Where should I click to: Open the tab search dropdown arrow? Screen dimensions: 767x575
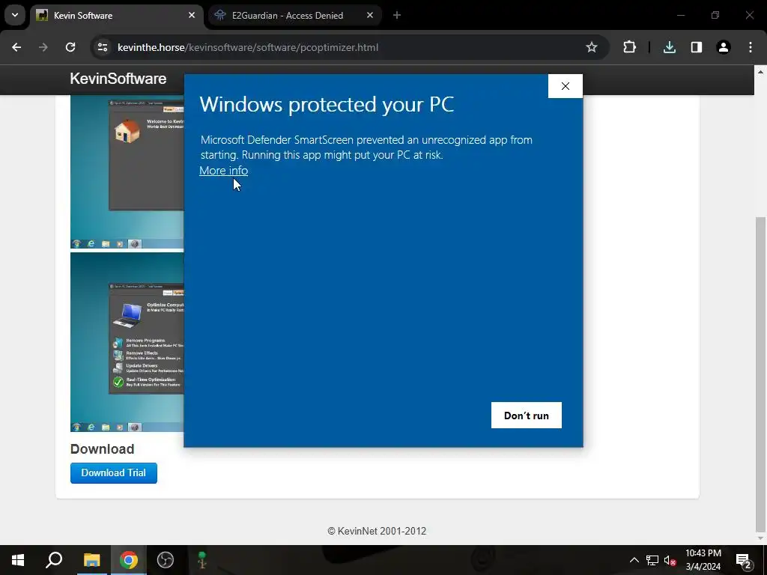tap(15, 15)
